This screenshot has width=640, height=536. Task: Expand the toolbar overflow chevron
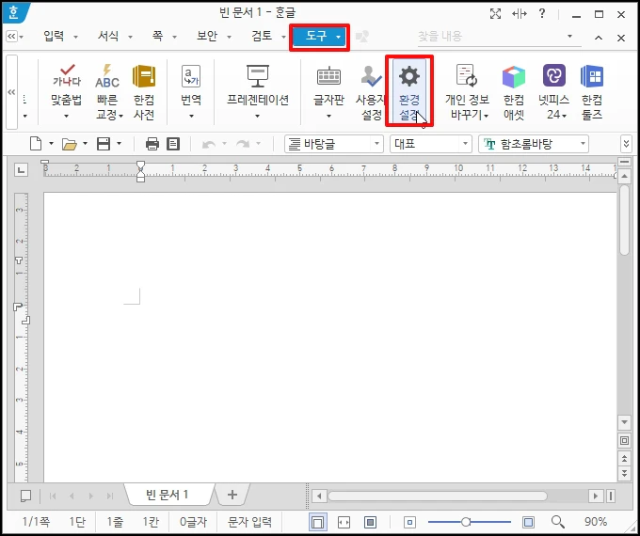[626, 144]
